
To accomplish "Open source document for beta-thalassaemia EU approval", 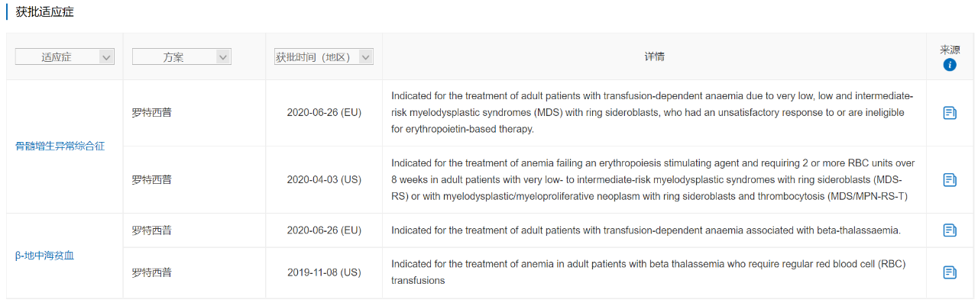I will pos(950,230).
